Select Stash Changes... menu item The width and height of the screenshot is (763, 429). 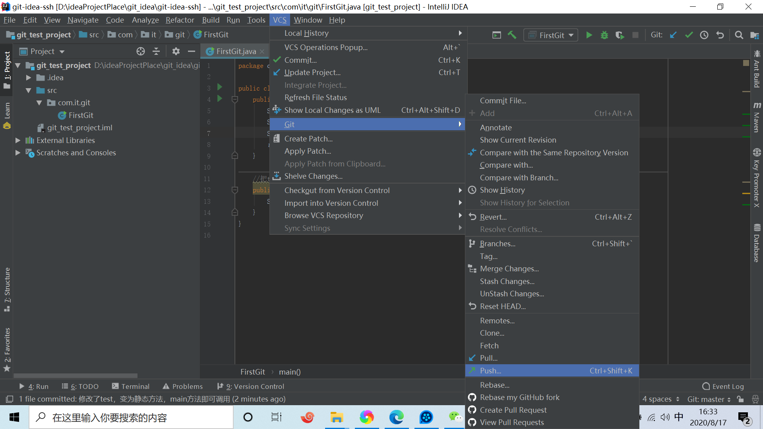(552, 281)
